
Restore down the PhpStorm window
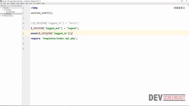point(182,1)
